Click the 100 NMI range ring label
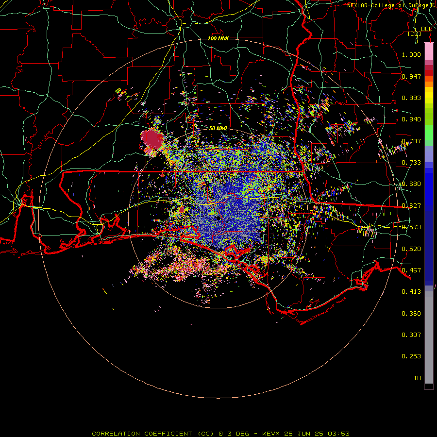The height and width of the screenshot is (437, 437). pyautogui.click(x=218, y=38)
